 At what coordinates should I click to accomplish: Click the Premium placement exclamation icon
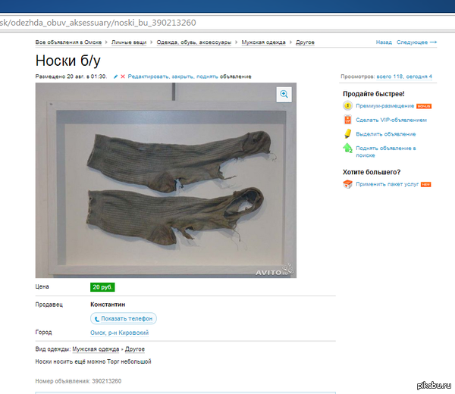tap(347, 106)
